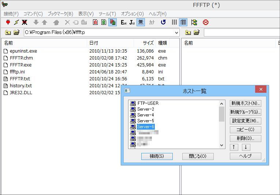The width and height of the screenshot is (280, 195).
Task: Select FFFTP.chm file
Action: point(21,58)
